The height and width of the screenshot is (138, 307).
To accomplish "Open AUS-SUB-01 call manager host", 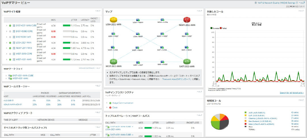I will point(8,101).
